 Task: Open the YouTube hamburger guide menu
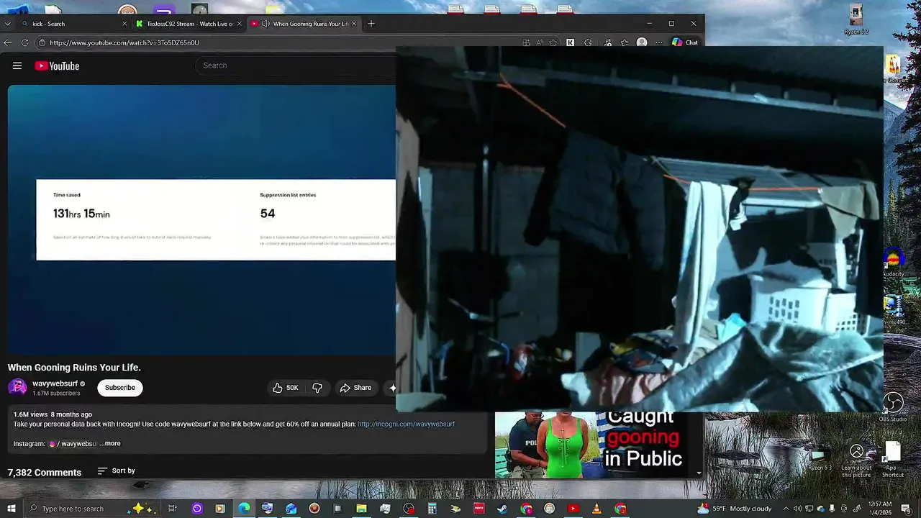[x=17, y=65]
